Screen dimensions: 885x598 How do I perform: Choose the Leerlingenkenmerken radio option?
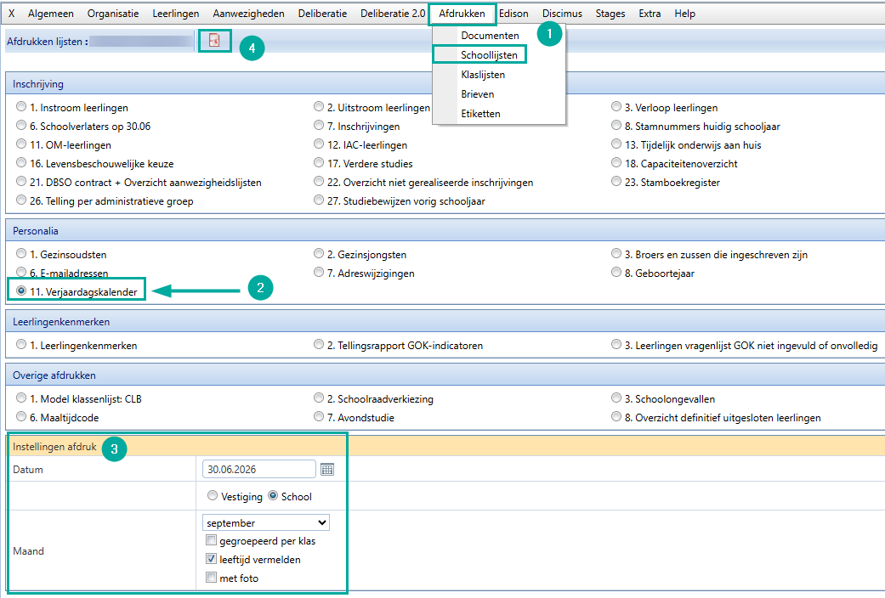(x=21, y=344)
